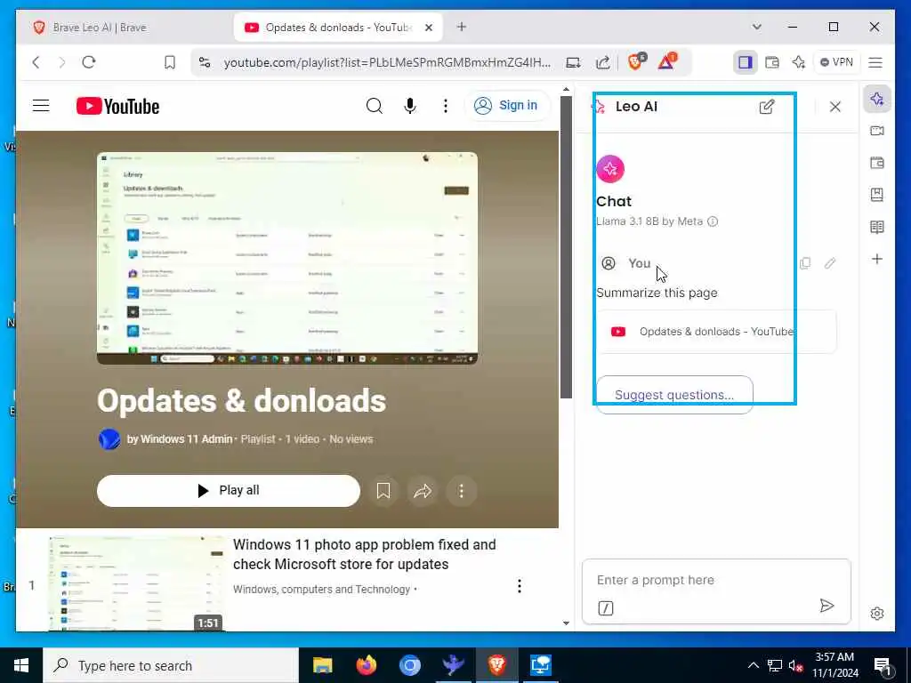Edit the Summarize this page prompt
The image size is (911, 683).
830,263
